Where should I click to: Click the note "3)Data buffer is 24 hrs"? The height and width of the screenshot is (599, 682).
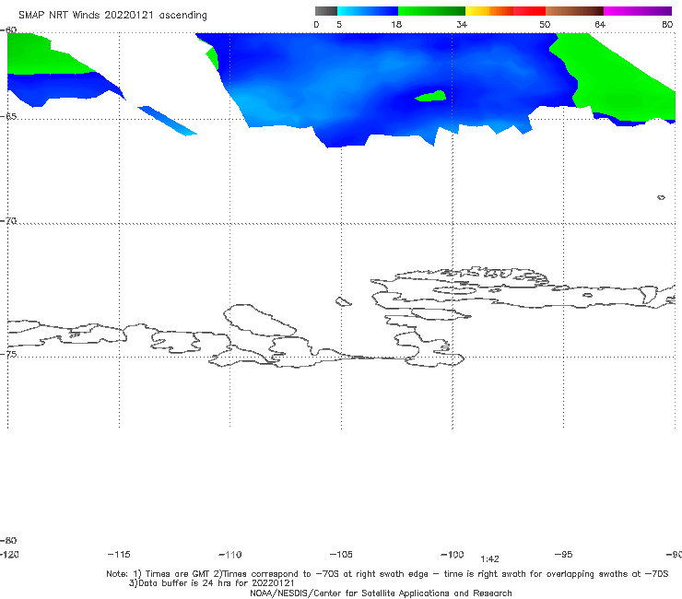[211, 583]
